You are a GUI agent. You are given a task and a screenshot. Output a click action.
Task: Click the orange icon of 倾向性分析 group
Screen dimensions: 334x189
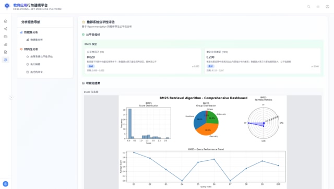pyautogui.click(x=21, y=49)
